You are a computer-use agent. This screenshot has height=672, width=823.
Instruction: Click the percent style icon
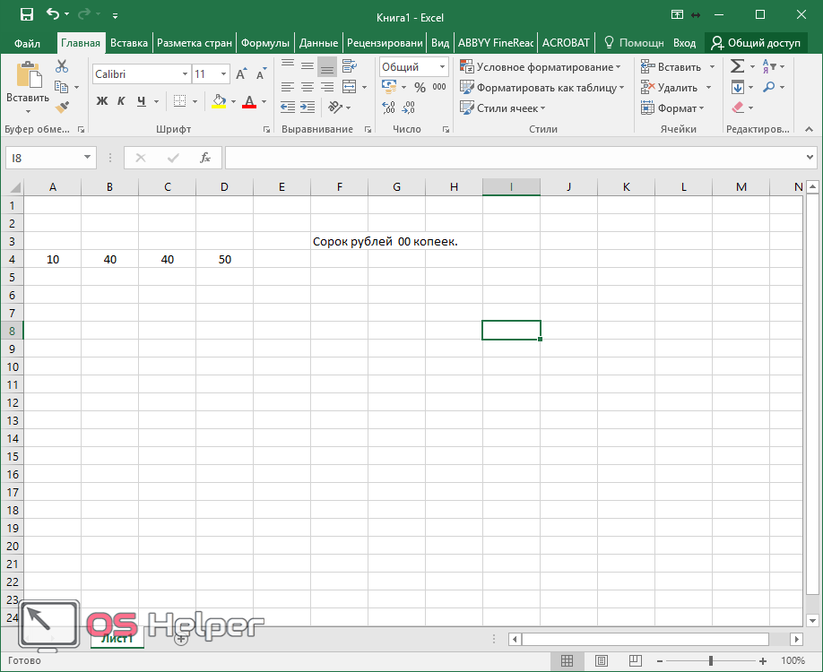tap(420, 88)
